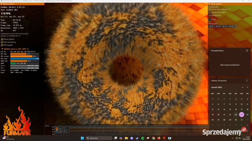This screenshot has height=141, width=252.
Task: Click the GPU hotspot 92°C bar
Action: point(25,56)
